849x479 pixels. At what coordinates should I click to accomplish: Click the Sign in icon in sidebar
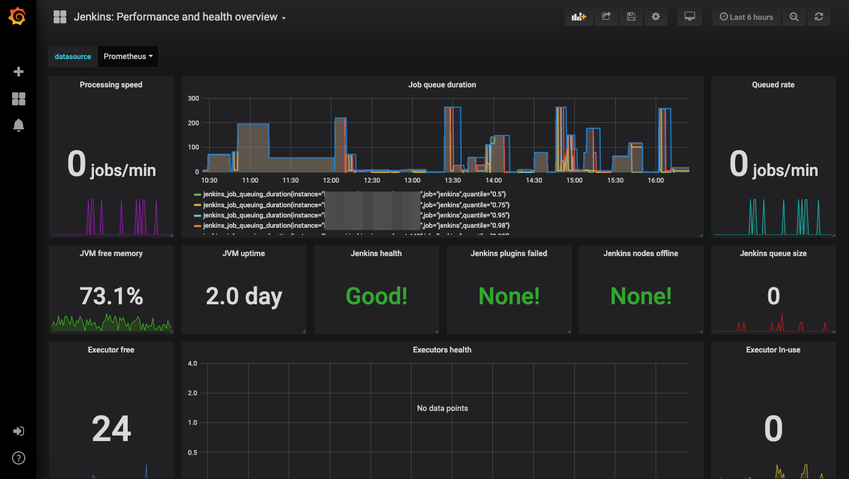coord(19,431)
